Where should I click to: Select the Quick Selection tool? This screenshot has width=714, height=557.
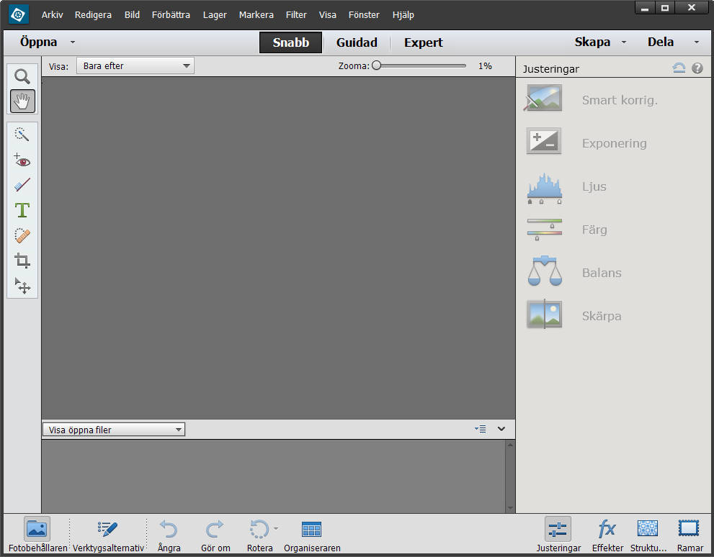point(22,134)
